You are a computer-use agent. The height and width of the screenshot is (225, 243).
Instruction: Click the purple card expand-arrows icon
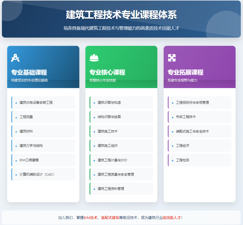(172, 58)
